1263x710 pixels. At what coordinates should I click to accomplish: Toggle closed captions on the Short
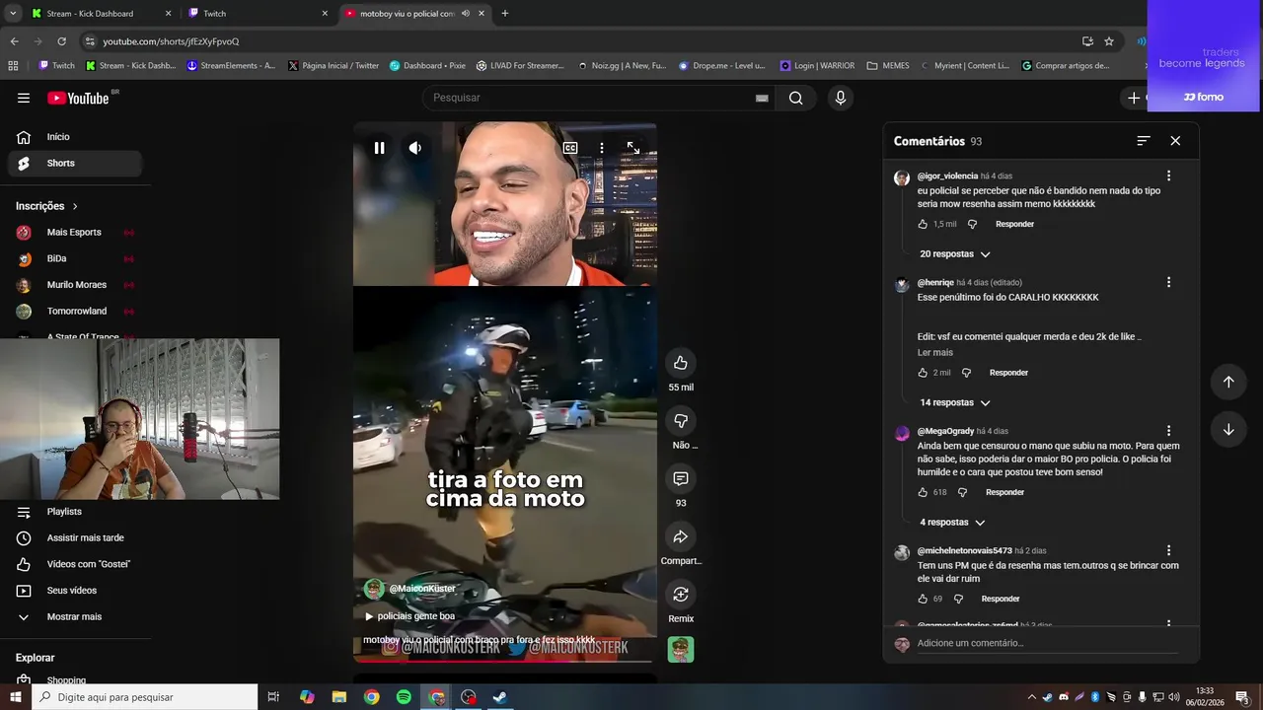(570, 148)
